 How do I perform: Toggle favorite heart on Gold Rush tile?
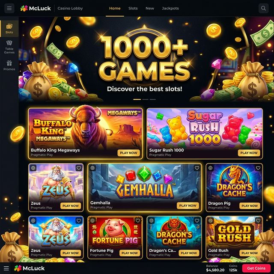click(x=258, y=221)
